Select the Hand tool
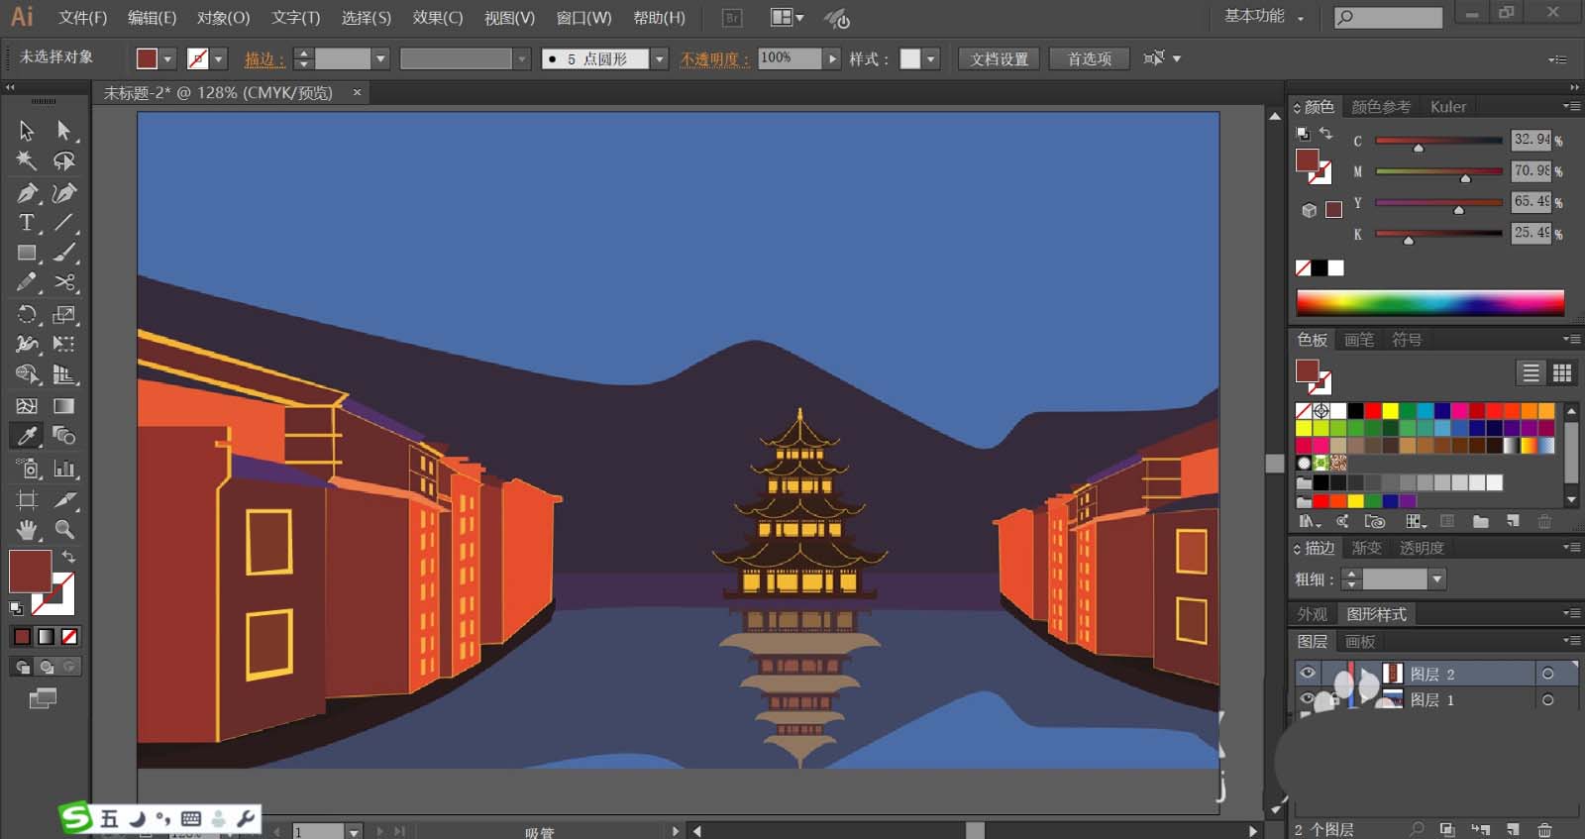 coord(27,530)
